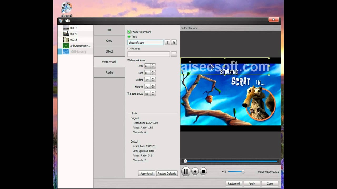Decrease the Height value with down arrow
The image size is (337, 189).
pyautogui.click(x=153, y=88)
